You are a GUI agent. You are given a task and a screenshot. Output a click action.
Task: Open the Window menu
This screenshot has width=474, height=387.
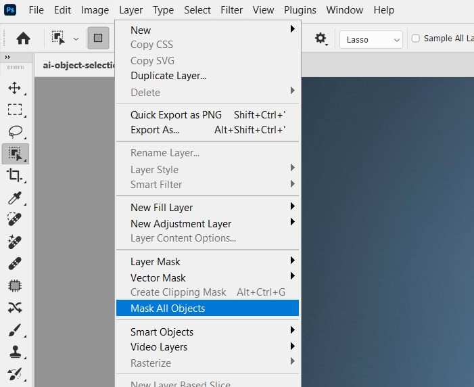click(345, 10)
